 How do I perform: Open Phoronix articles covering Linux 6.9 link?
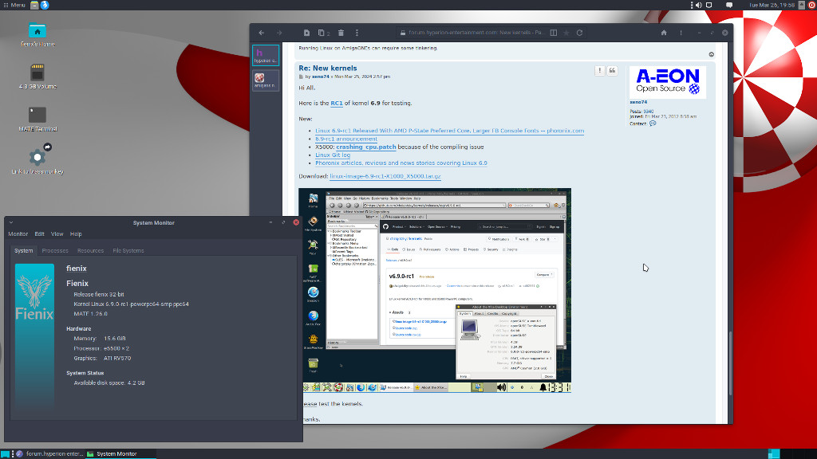[x=401, y=163]
